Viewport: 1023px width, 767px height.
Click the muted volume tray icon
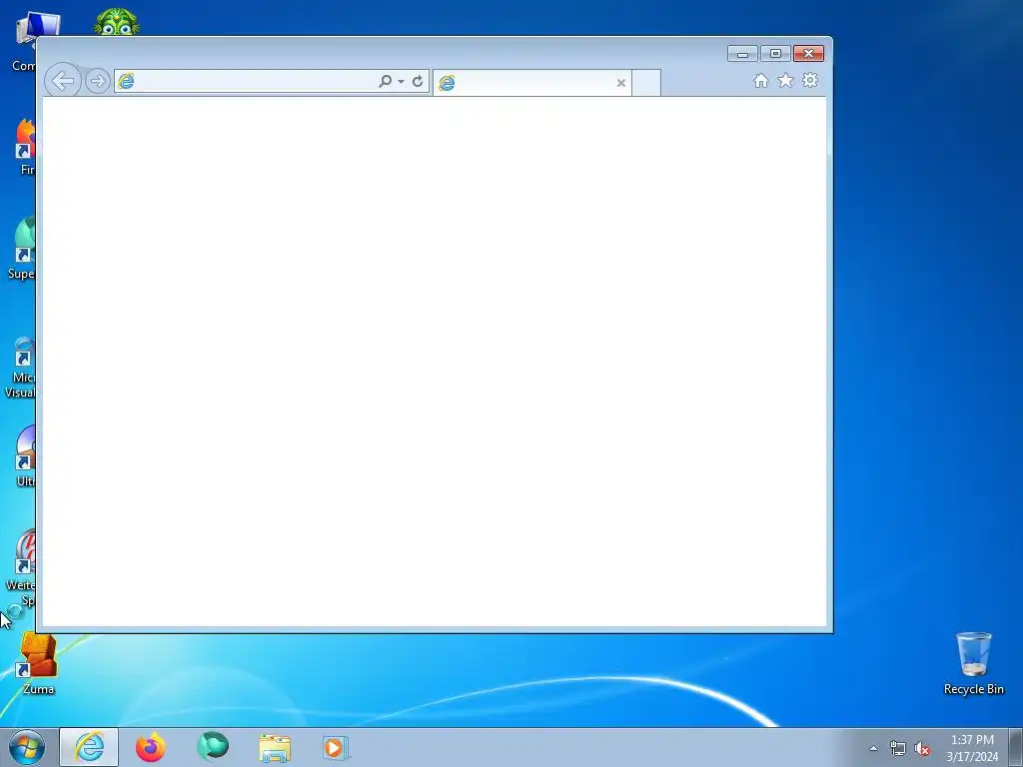click(922, 749)
